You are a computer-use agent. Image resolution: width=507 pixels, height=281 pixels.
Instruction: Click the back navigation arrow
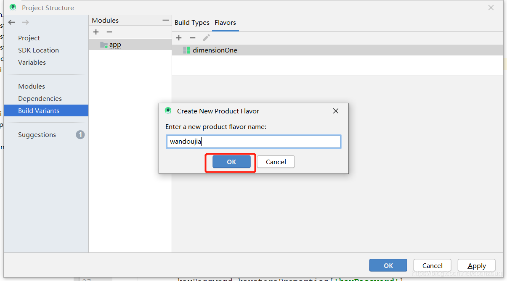point(12,22)
